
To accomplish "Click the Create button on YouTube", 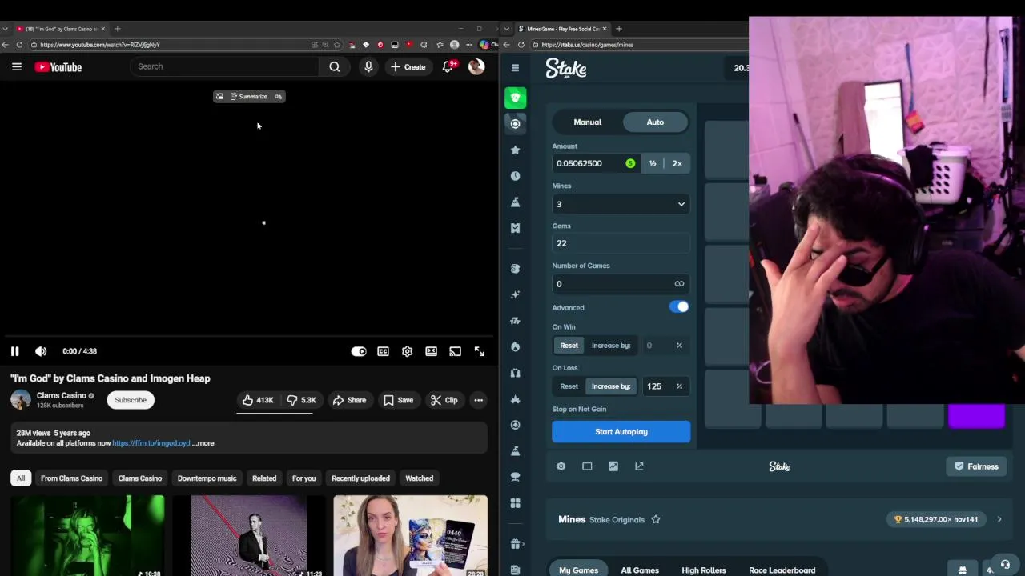I will point(408,67).
